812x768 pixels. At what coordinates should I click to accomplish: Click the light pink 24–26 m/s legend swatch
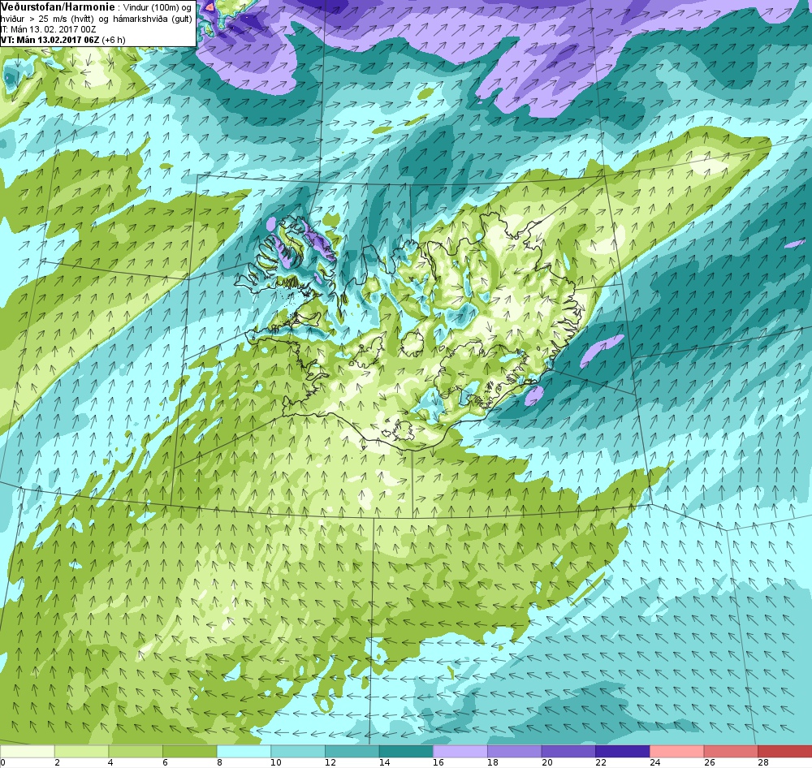coord(677,751)
